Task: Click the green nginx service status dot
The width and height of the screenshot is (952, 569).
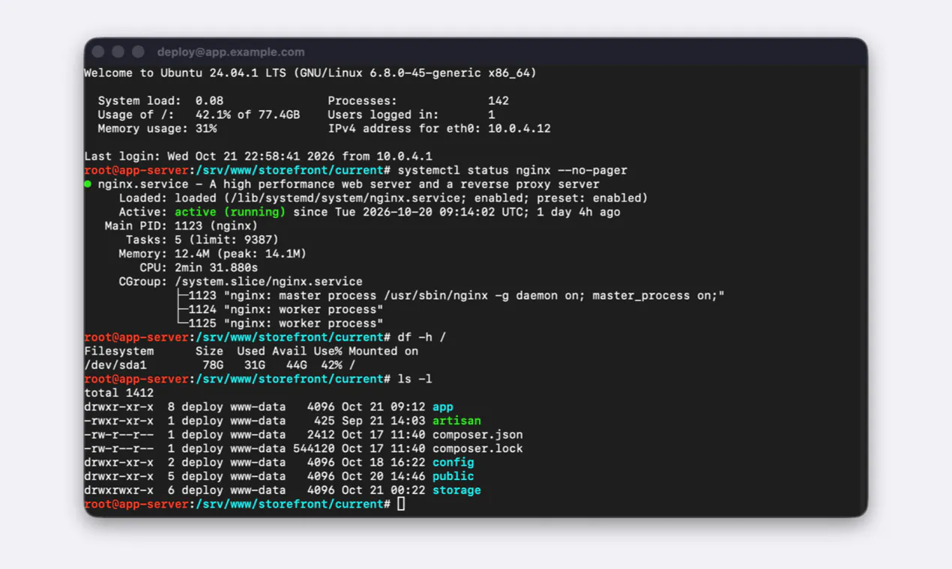Action: (88, 184)
